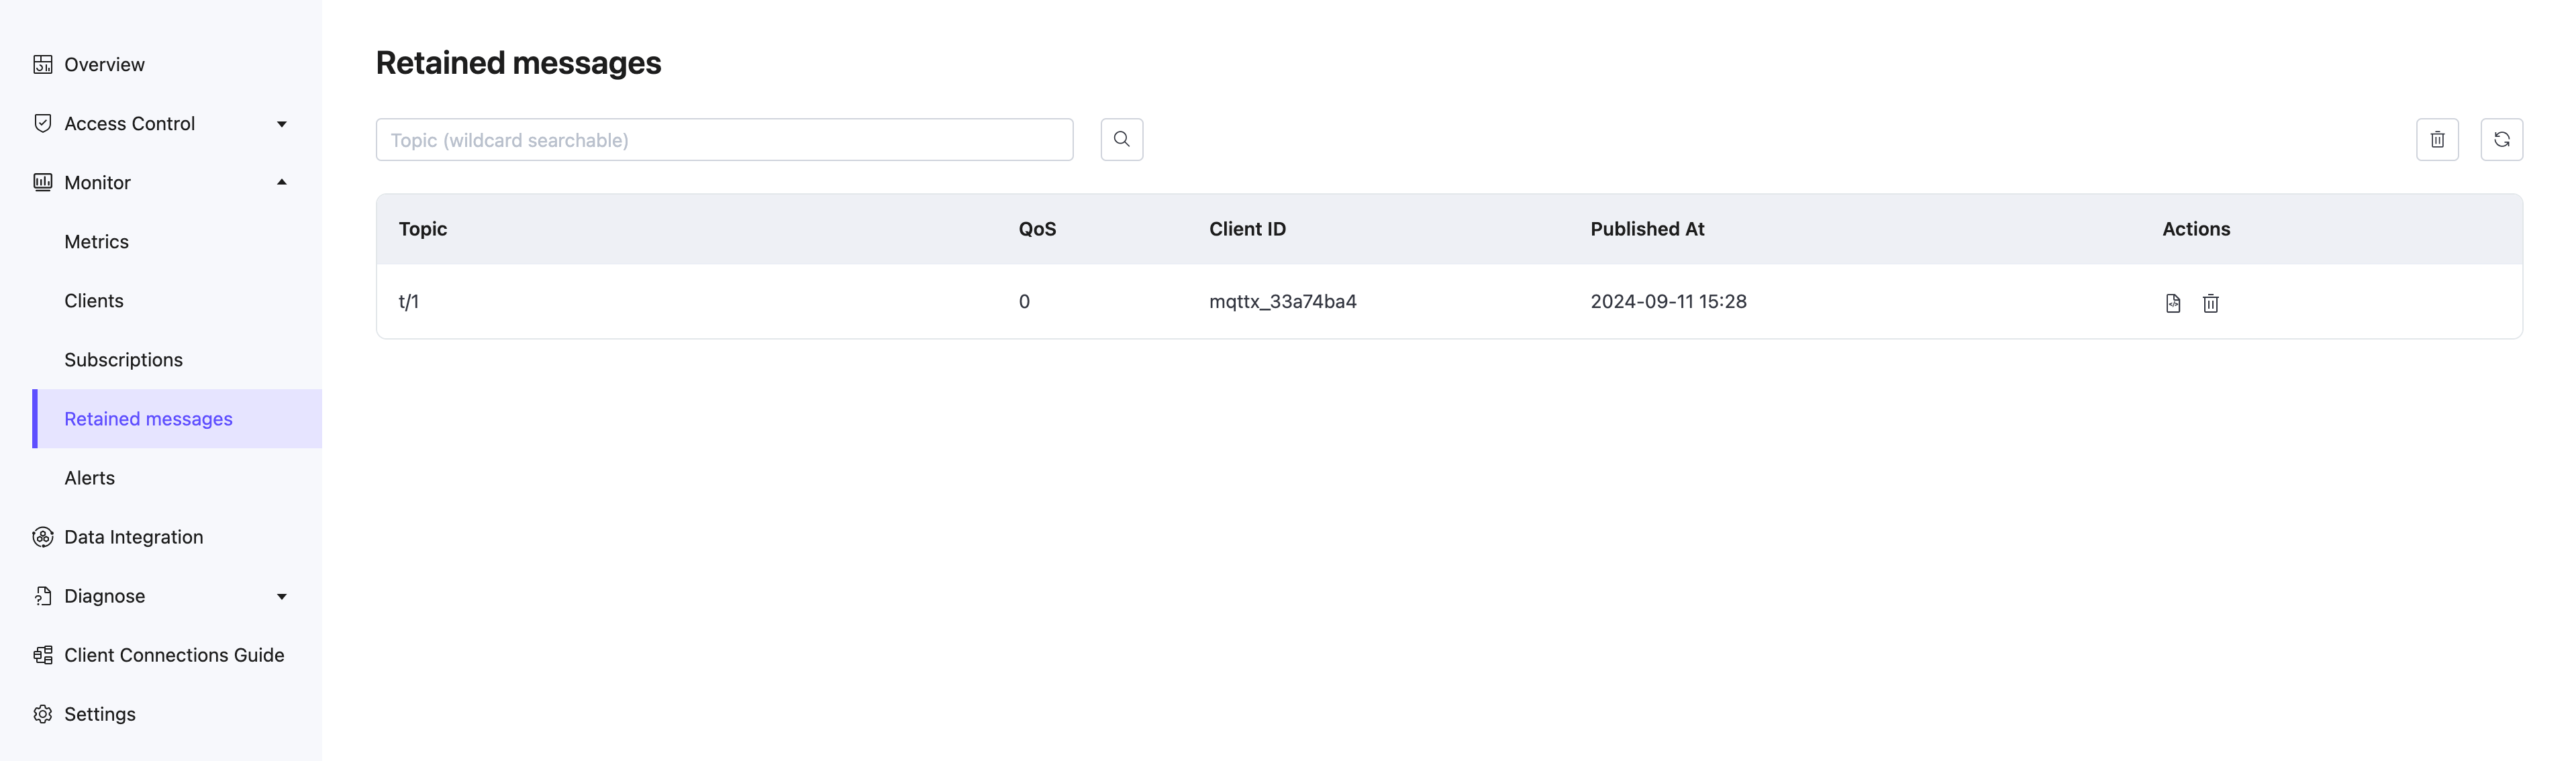The width and height of the screenshot is (2576, 761).
Task: Click the Settings gear icon
Action: [42, 714]
